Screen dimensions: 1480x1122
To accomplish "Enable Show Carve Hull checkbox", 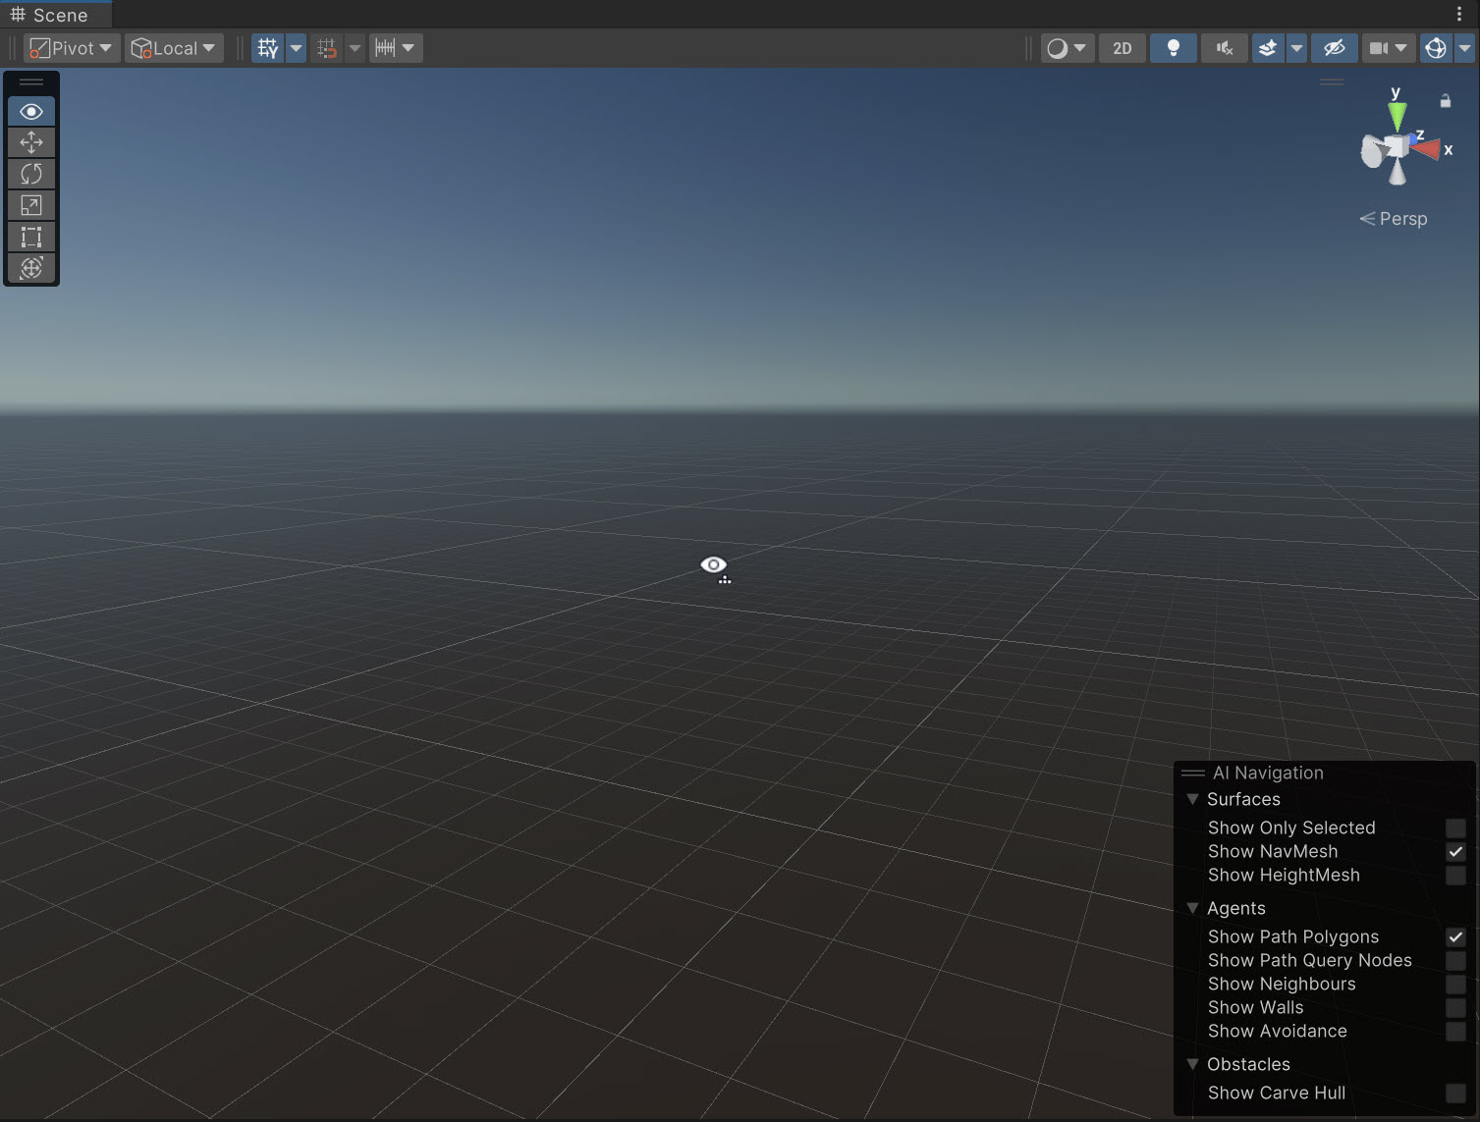I will click(x=1455, y=1093).
